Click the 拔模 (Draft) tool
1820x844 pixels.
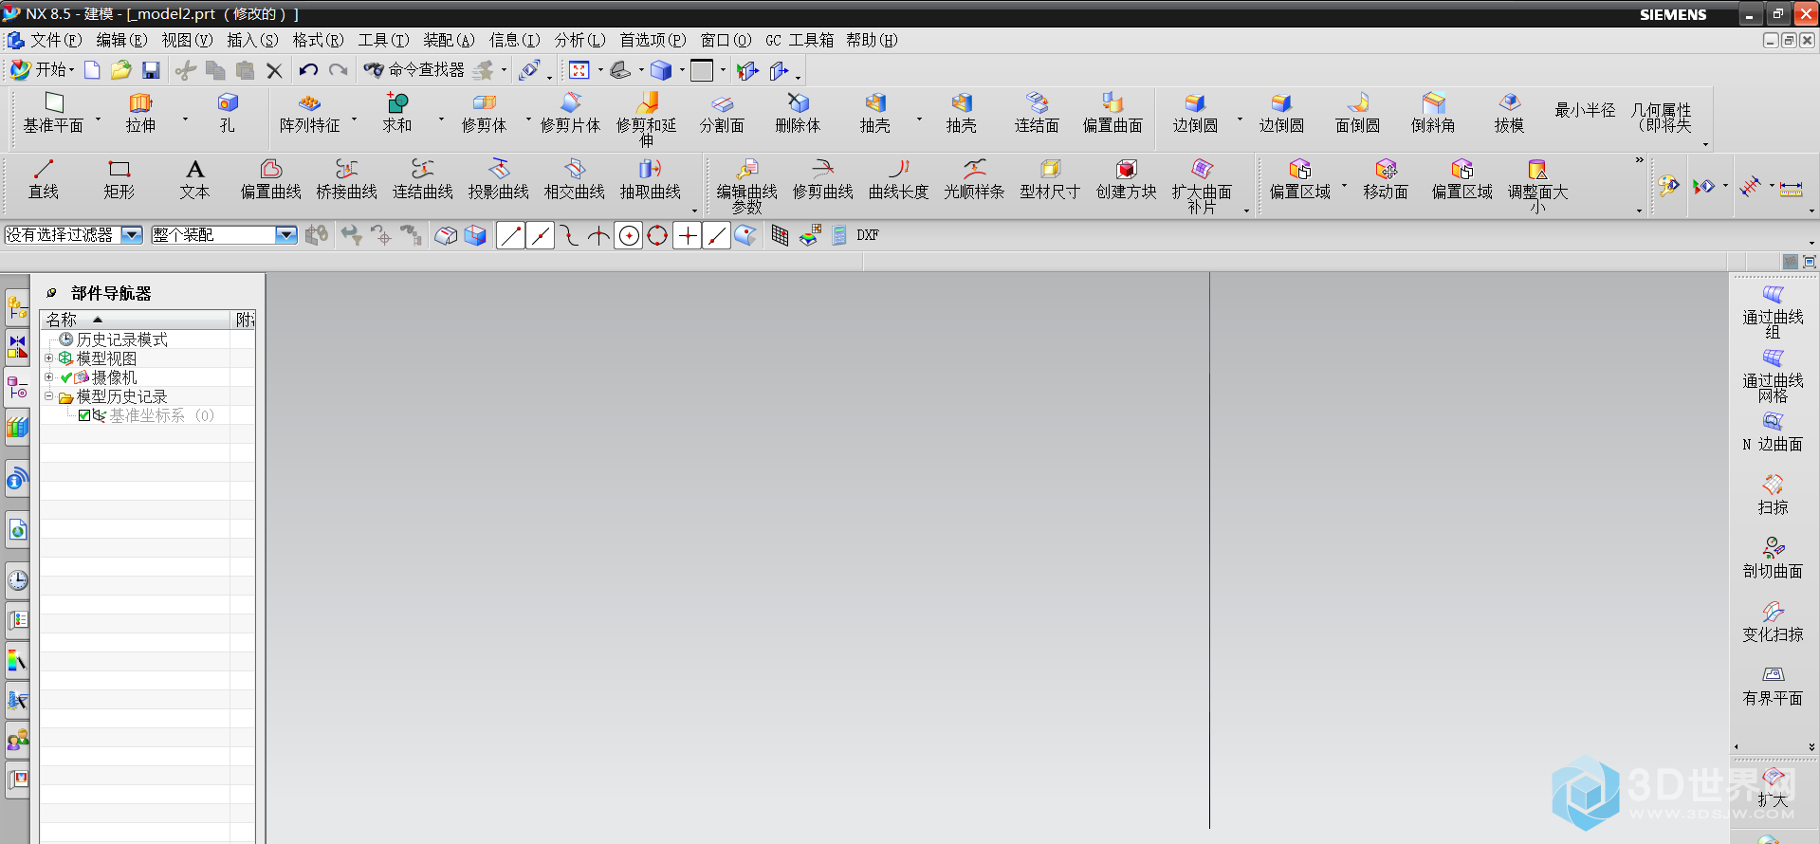[x=1509, y=113]
